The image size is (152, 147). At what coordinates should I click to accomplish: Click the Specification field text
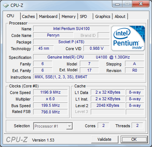point(89,57)
